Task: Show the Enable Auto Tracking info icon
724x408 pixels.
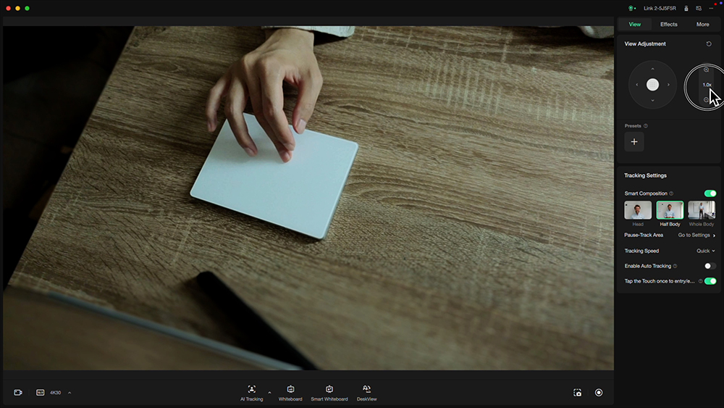Action: coord(675,266)
